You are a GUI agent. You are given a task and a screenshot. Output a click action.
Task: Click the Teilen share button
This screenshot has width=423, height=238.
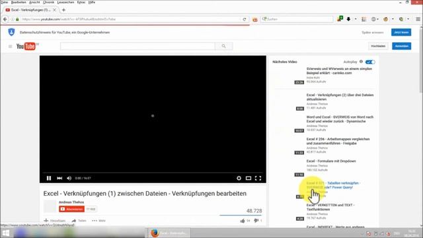coord(79,221)
